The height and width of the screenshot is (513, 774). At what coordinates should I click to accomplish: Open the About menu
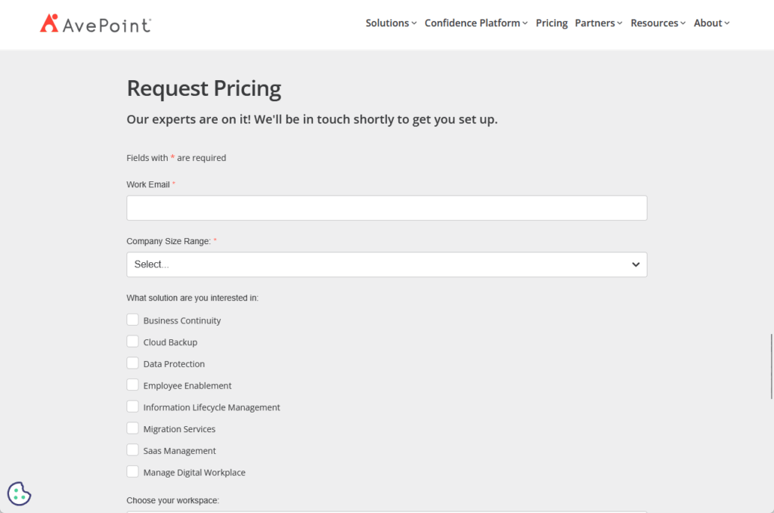click(x=711, y=23)
